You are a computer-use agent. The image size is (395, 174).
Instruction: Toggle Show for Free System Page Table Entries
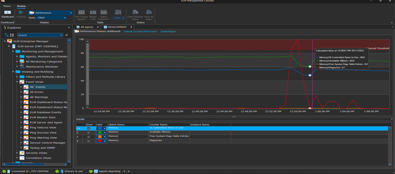click(x=89, y=137)
